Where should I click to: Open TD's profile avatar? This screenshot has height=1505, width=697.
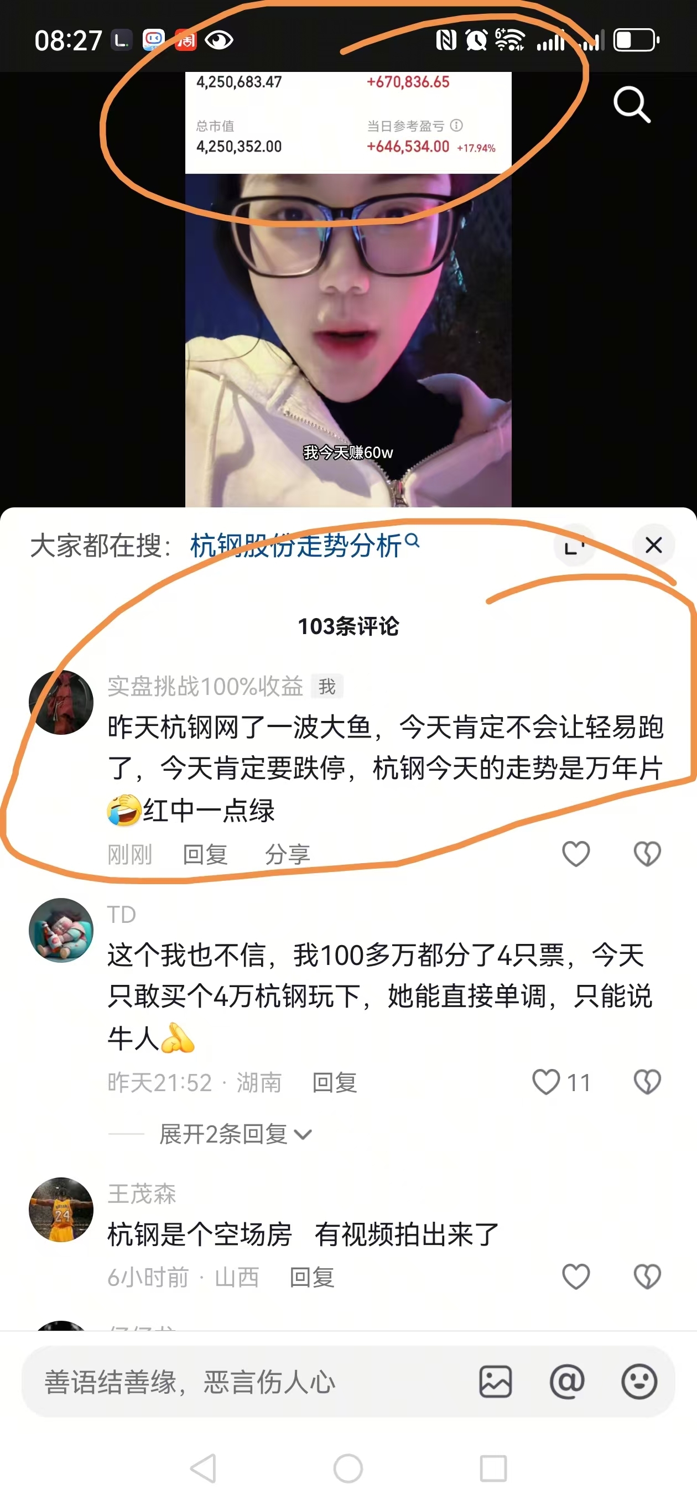coord(61,930)
